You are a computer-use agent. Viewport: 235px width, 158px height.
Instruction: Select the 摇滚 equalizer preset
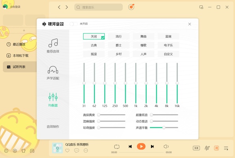[x=94, y=54]
